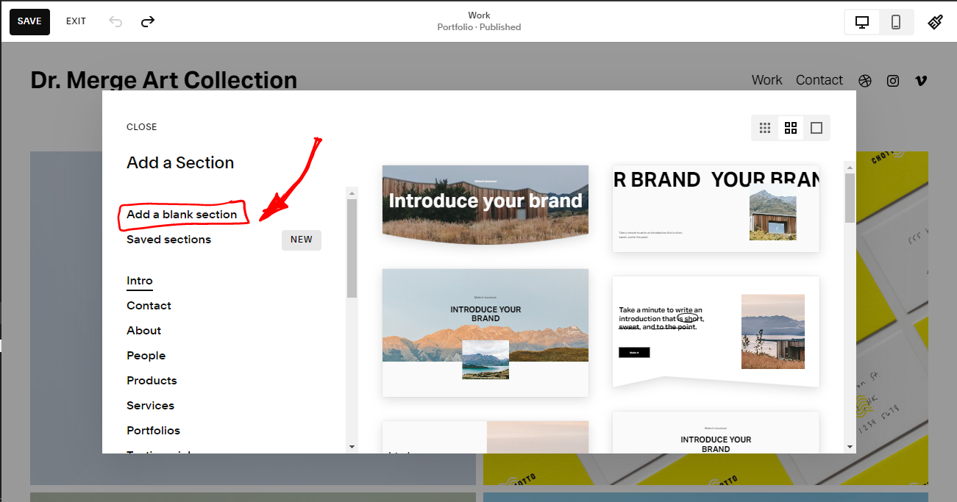The image size is (957, 502).
Task: Choose Add a blank section
Action: tap(182, 215)
